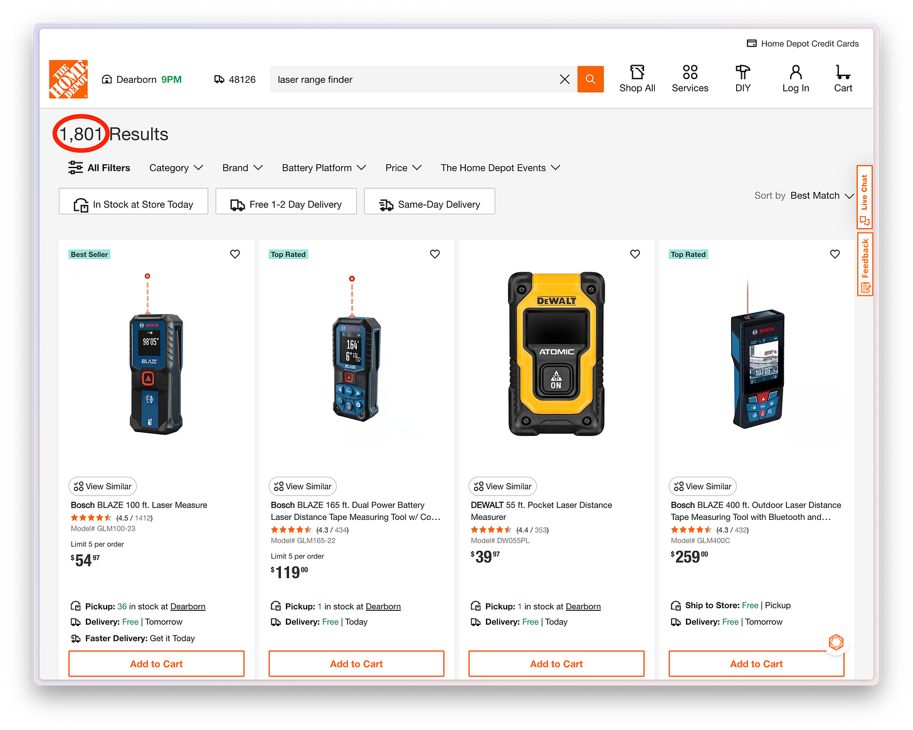Favorite the Bosch BLAZE 100 ft. heart
The width and height of the screenshot is (913, 730).
point(235,254)
